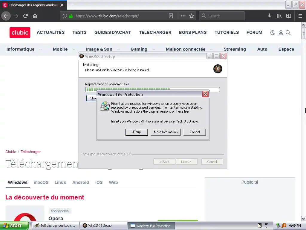This screenshot has height=230, width=306.
Task: Expand the Image & Son dropdown
Action: 118,49
